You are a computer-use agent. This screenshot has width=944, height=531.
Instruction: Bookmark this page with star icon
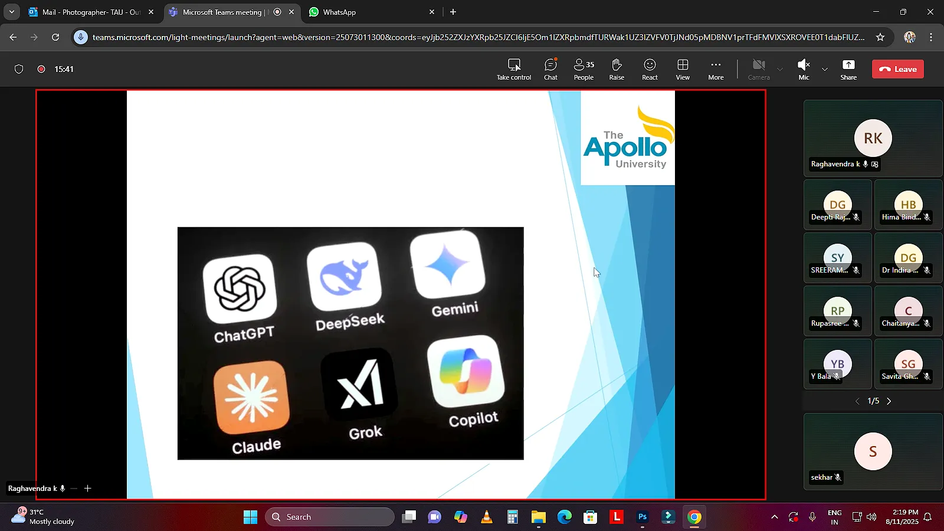point(880,37)
